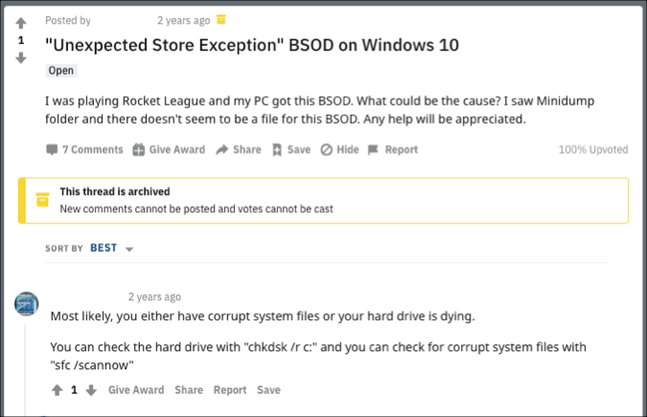Hide this post
This screenshot has height=417, width=647.
(339, 149)
